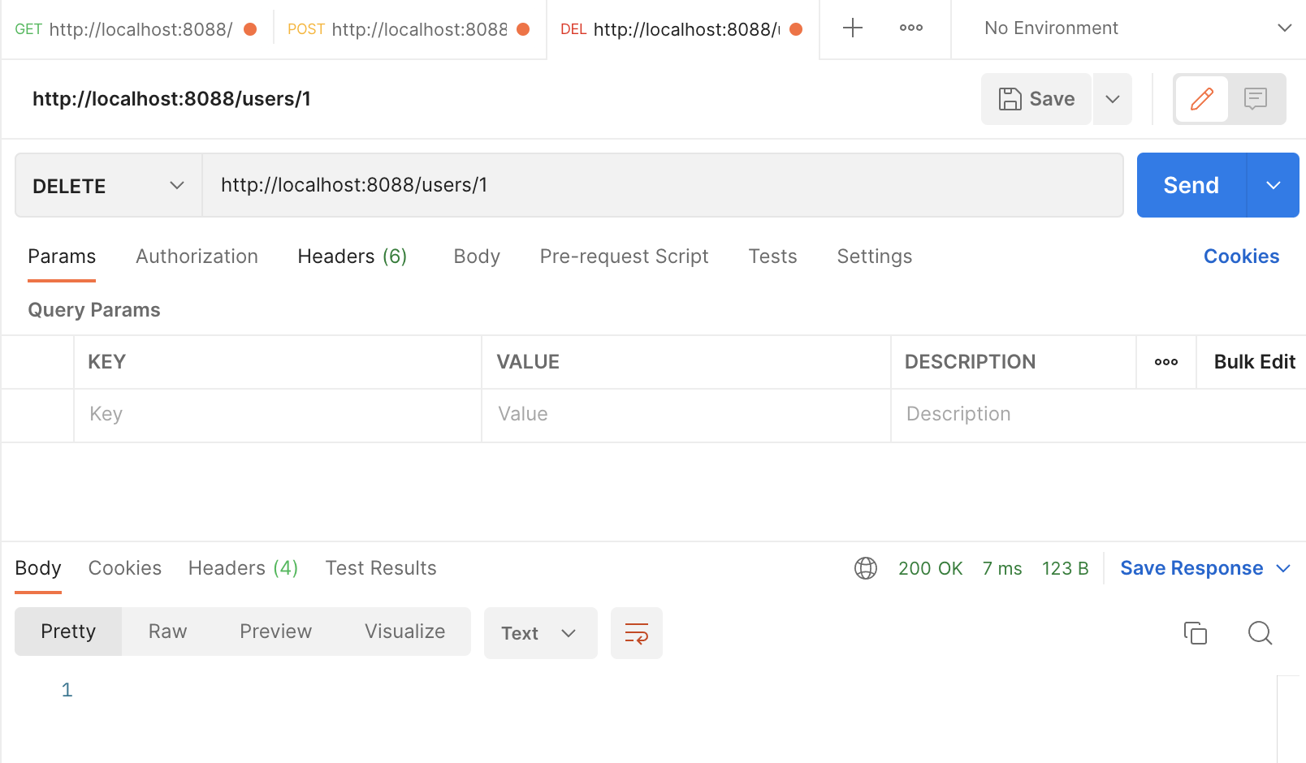Switch to Raw response view
The image size is (1306, 763).
click(x=167, y=632)
